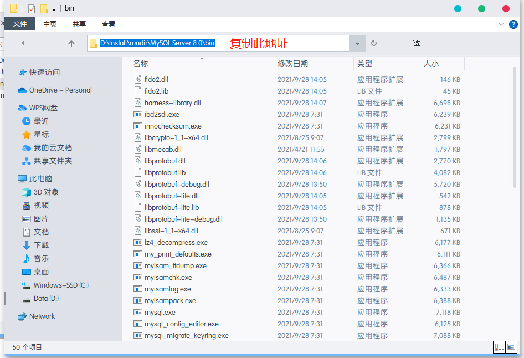Select libmecab.dll file icon
524x358 pixels.
(x=138, y=150)
